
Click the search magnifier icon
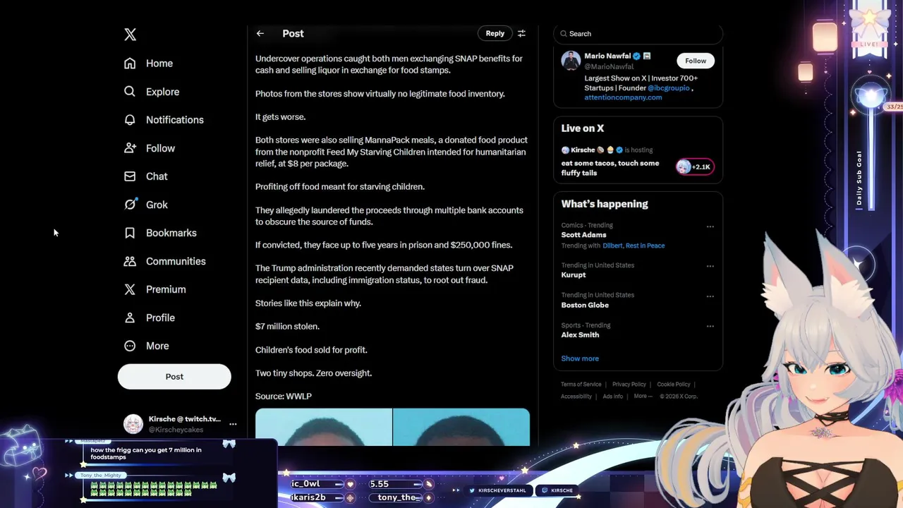point(564,34)
